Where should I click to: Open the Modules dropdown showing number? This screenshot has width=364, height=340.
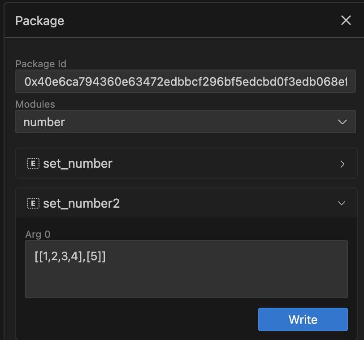pyautogui.click(x=179, y=122)
